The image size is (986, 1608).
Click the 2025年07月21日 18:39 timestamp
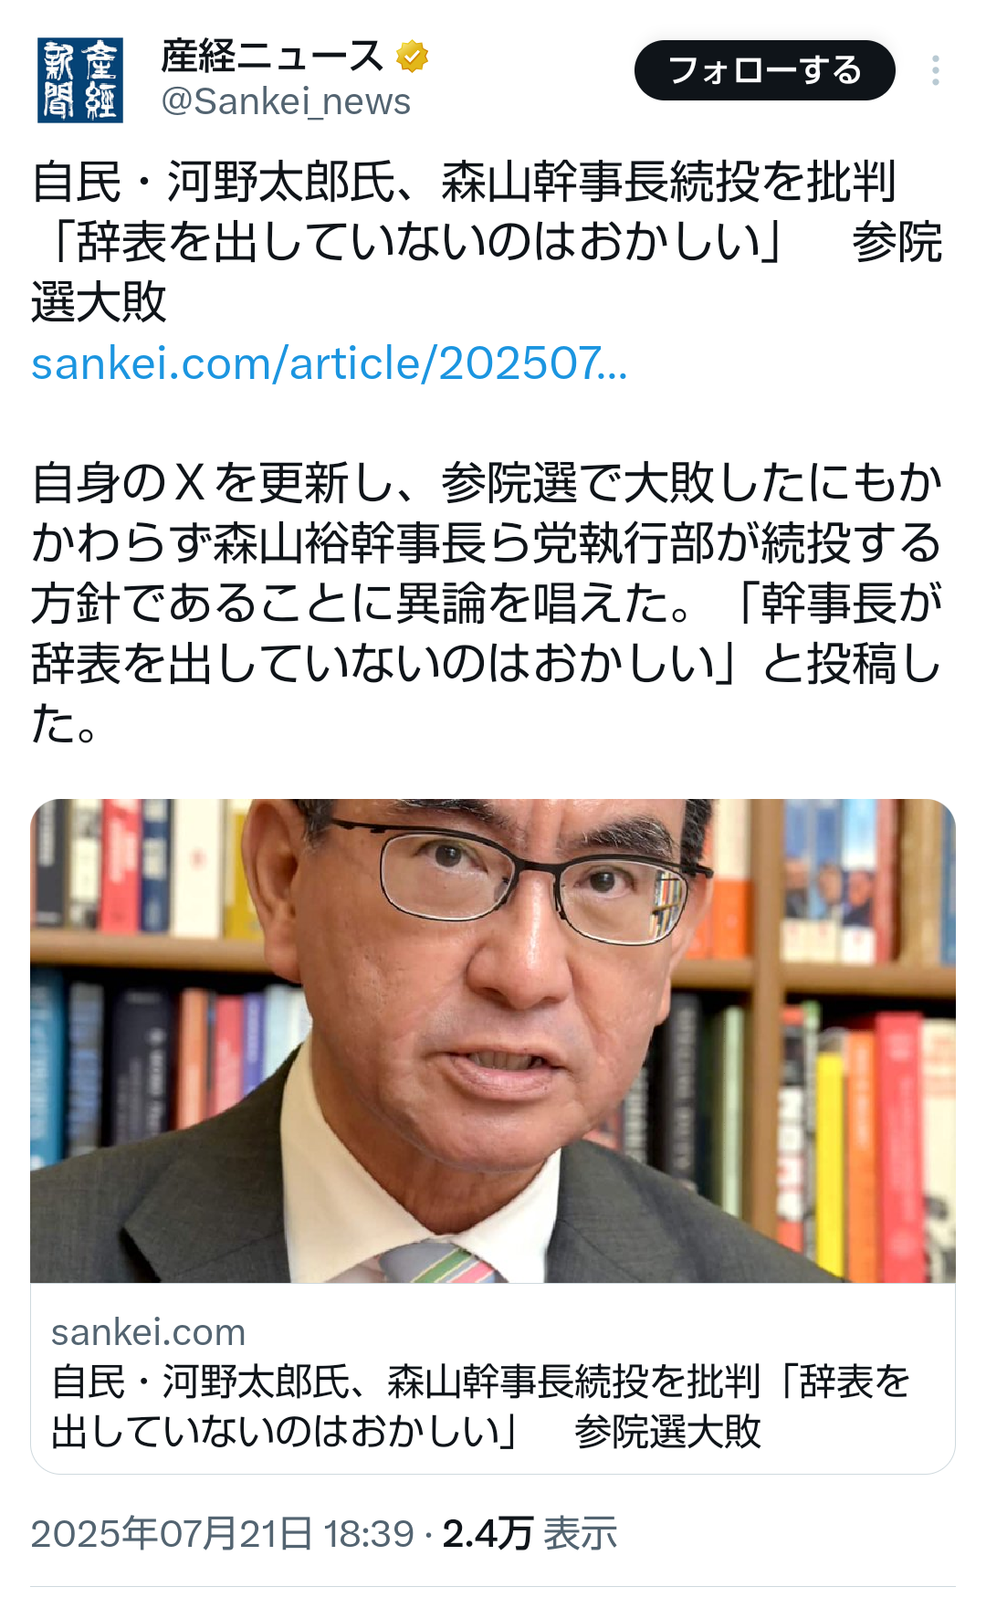(x=223, y=1533)
